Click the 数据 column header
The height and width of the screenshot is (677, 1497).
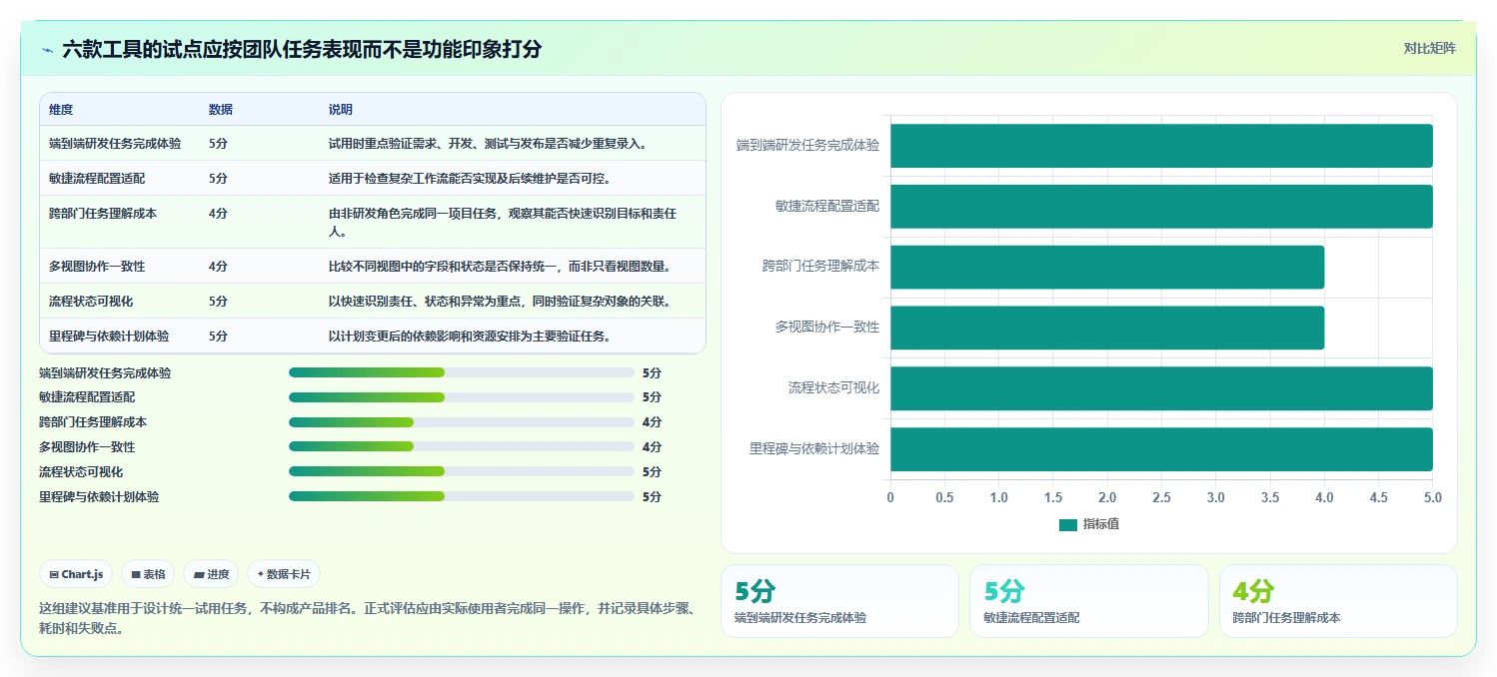221,110
